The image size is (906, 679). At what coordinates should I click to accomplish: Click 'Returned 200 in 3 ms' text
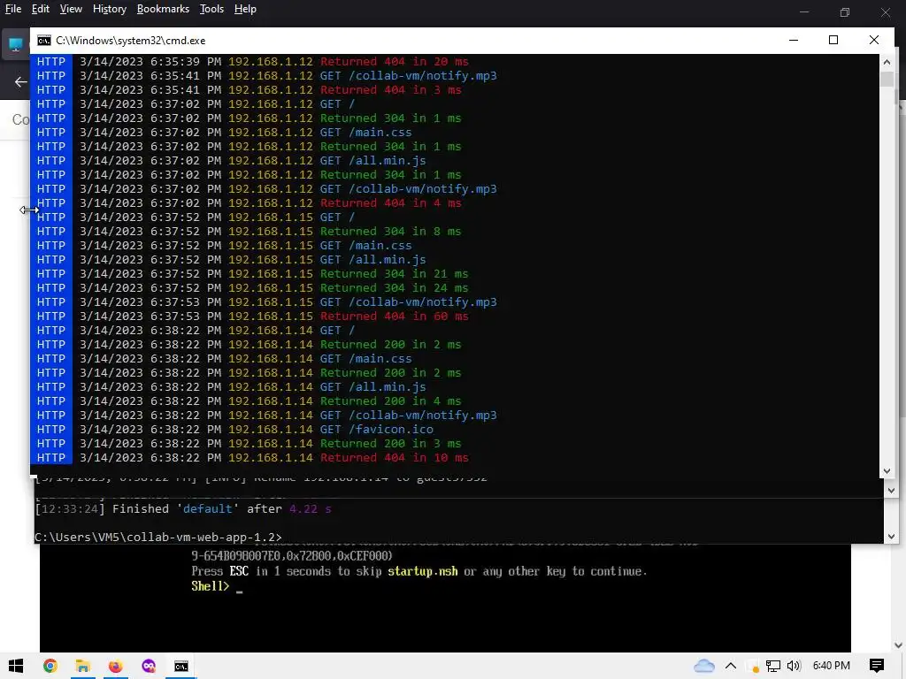click(x=390, y=444)
